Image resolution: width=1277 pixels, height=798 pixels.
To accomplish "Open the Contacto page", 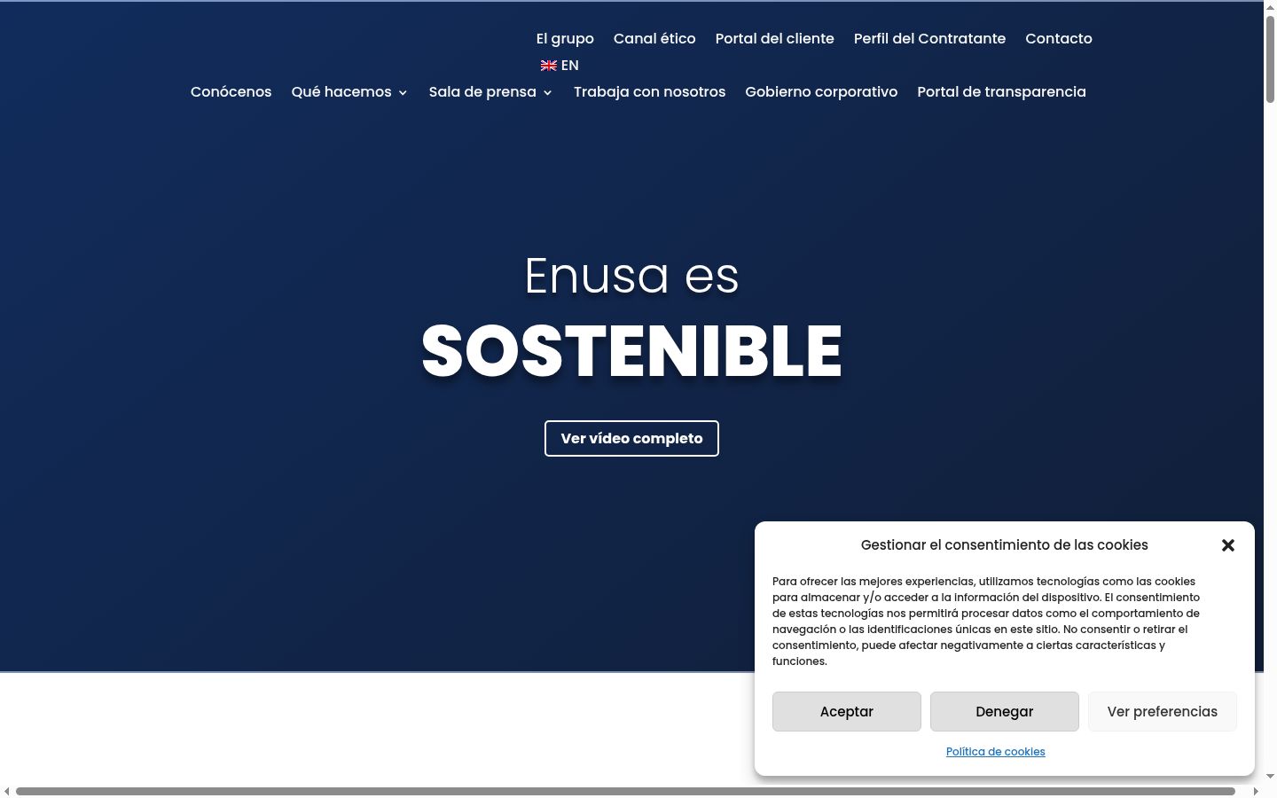I will pyautogui.click(x=1059, y=39).
